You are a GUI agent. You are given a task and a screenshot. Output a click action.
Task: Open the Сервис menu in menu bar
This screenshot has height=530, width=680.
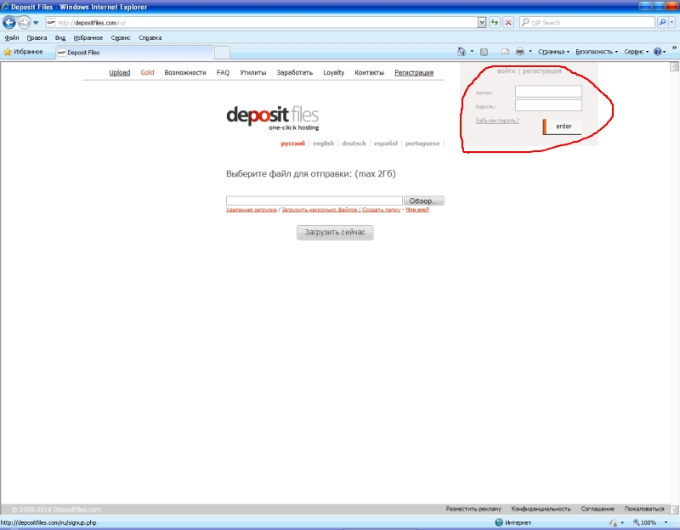121,37
